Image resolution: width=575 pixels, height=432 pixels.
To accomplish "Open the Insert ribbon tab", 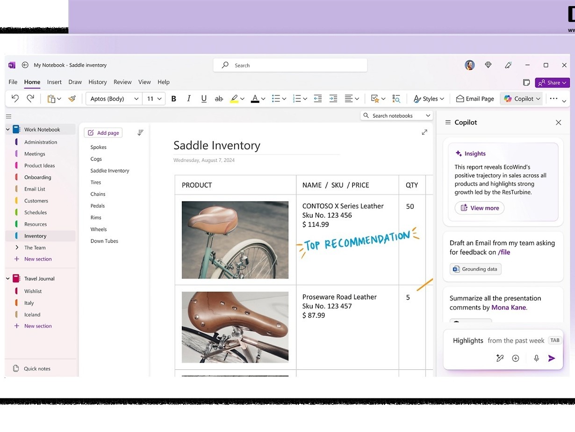I will pos(54,82).
